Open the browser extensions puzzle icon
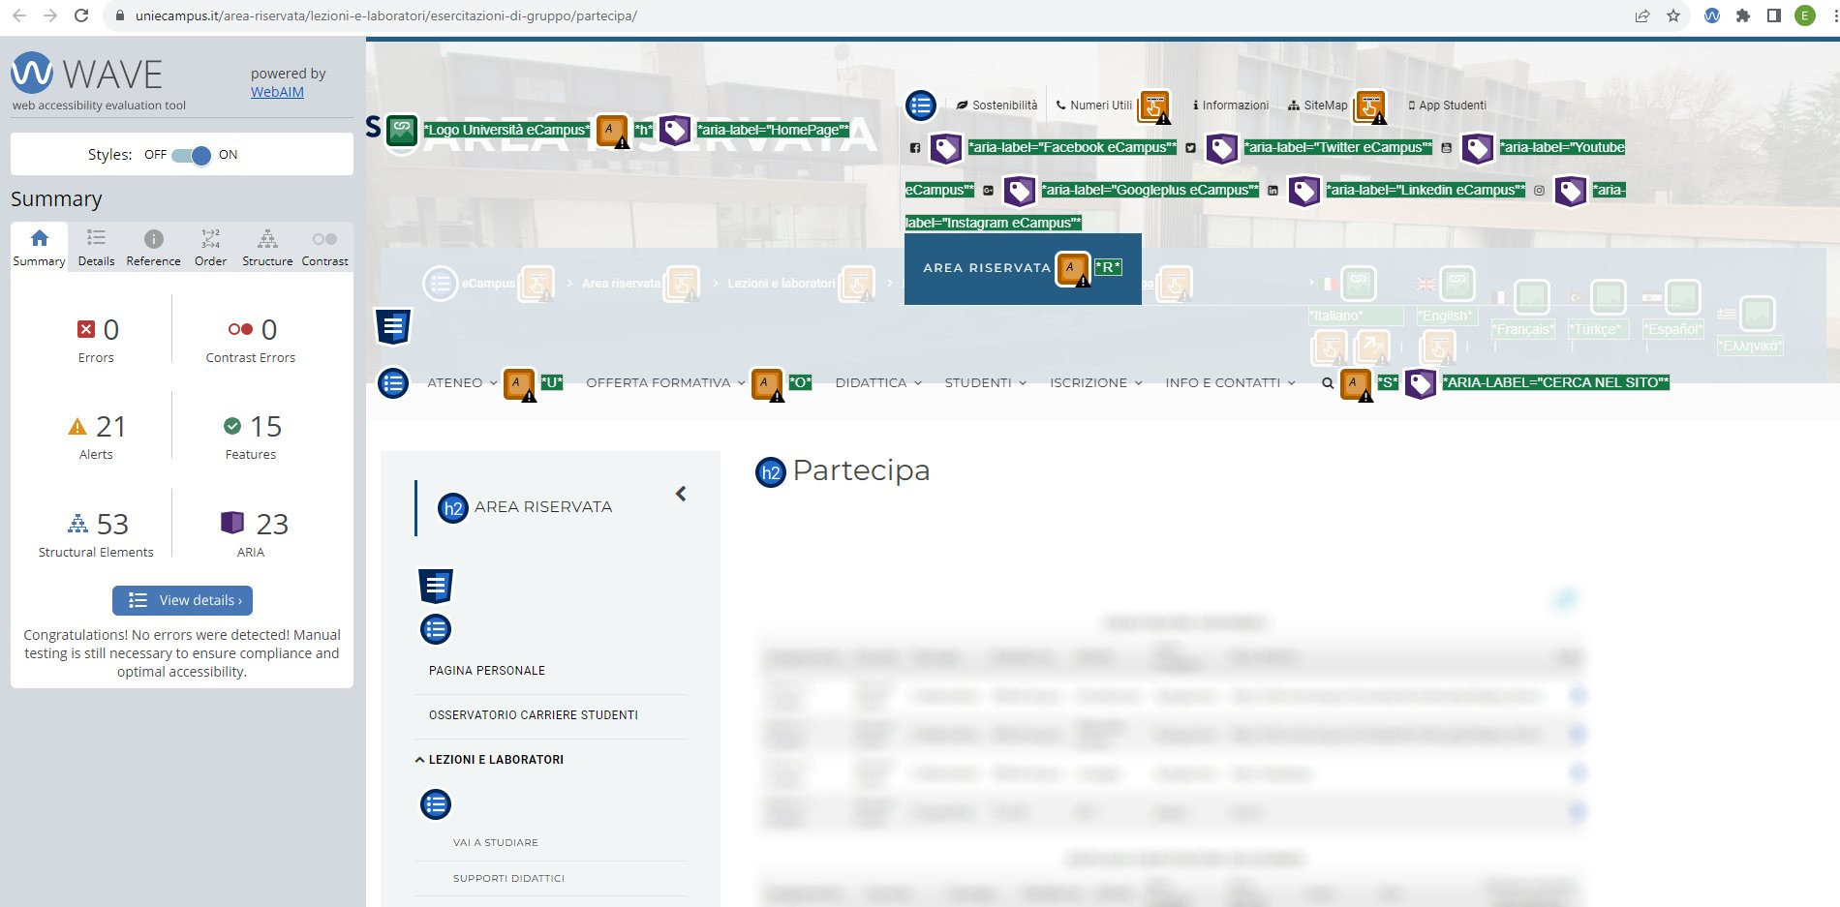 tap(1743, 15)
